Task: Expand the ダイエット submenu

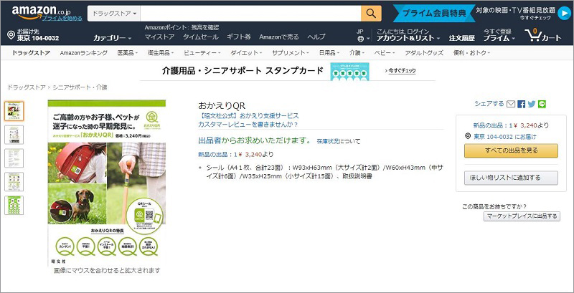Action: (x=246, y=53)
